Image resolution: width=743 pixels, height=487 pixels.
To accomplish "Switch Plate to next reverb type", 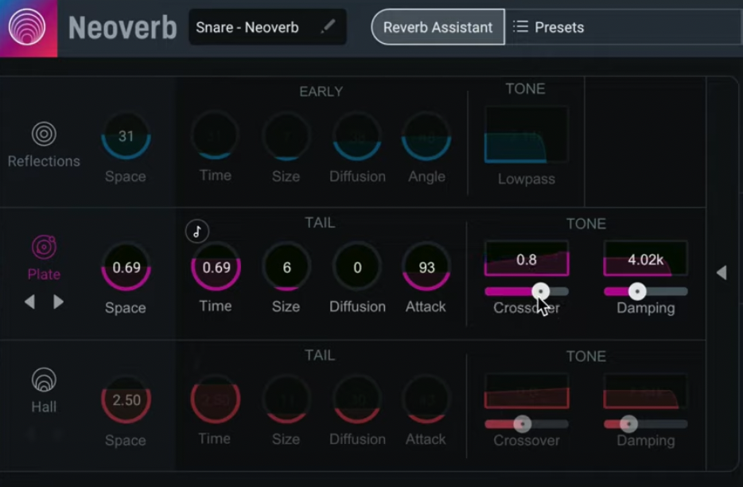I will point(58,302).
